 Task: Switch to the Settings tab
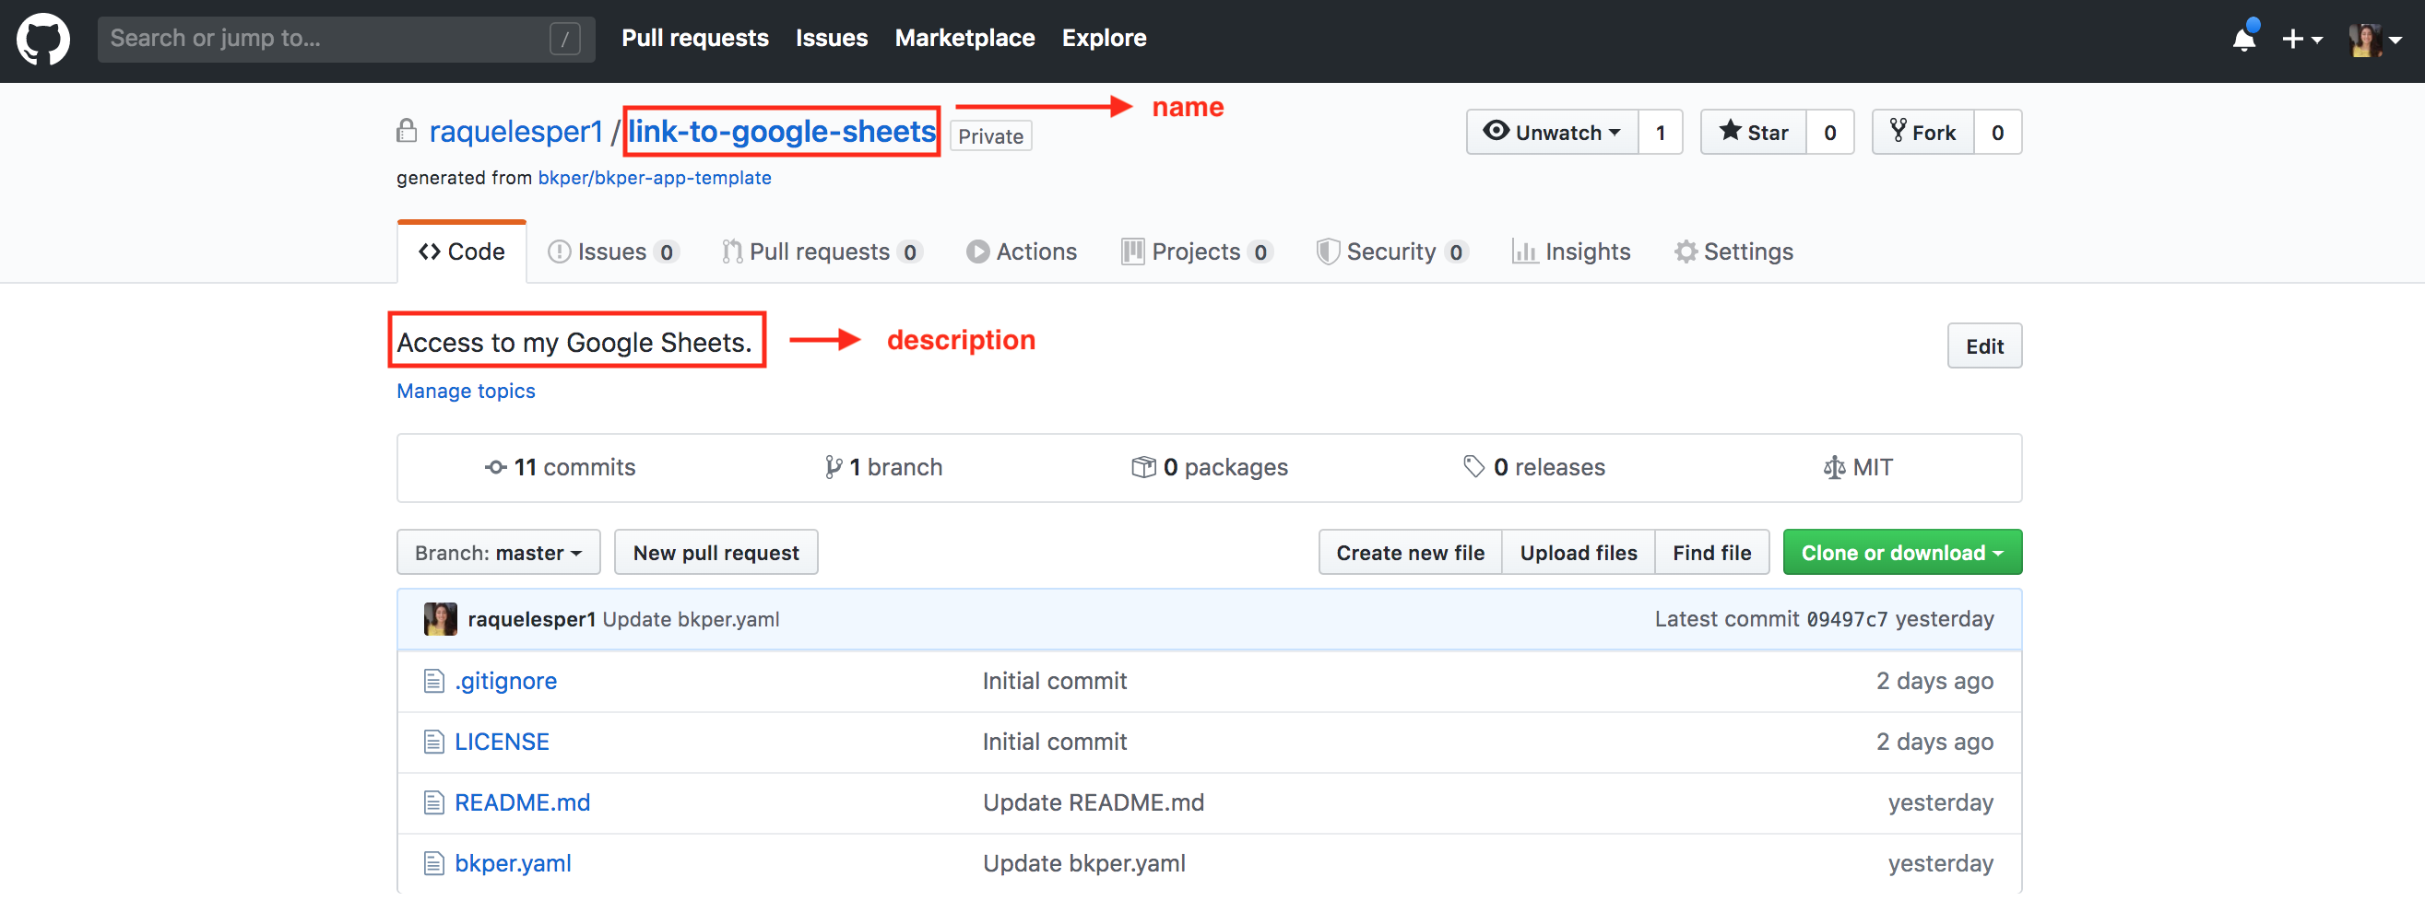click(1734, 252)
